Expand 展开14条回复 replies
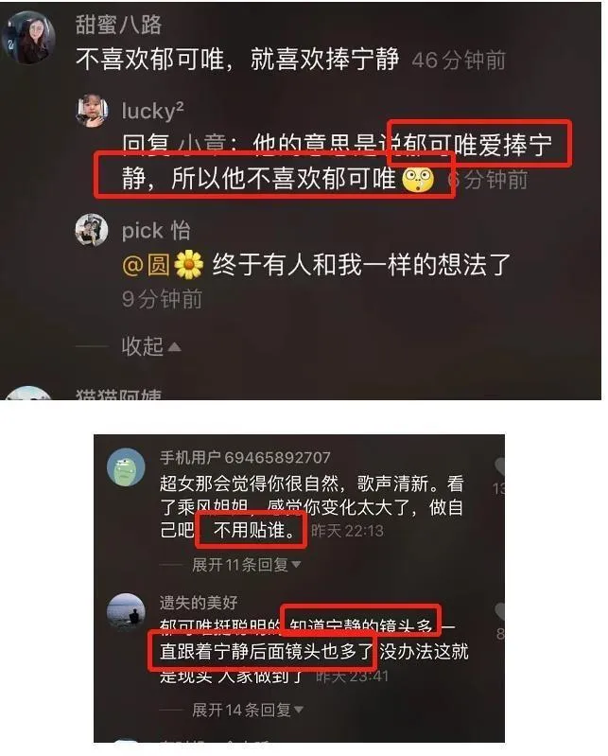 tap(248, 710)
